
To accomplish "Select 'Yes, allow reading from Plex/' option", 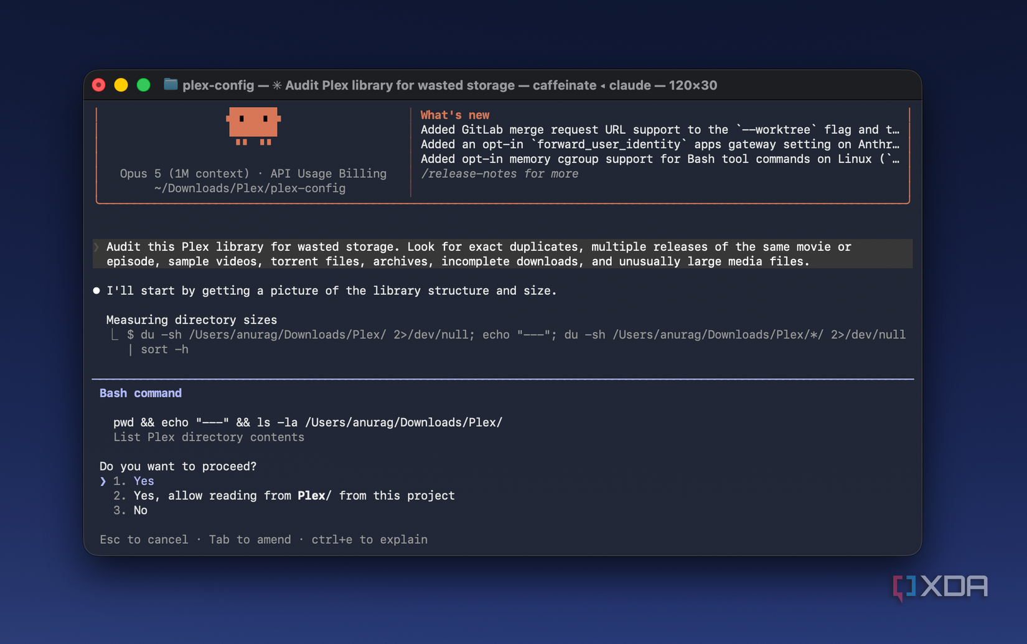I will [x=284, y=496].
